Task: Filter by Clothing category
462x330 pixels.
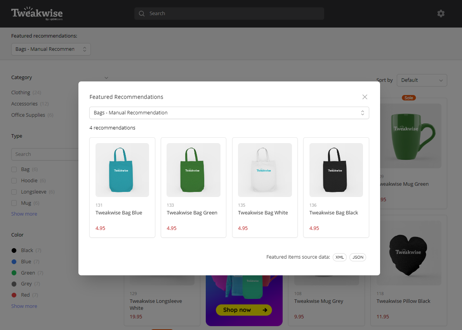Action: point(21,92)
